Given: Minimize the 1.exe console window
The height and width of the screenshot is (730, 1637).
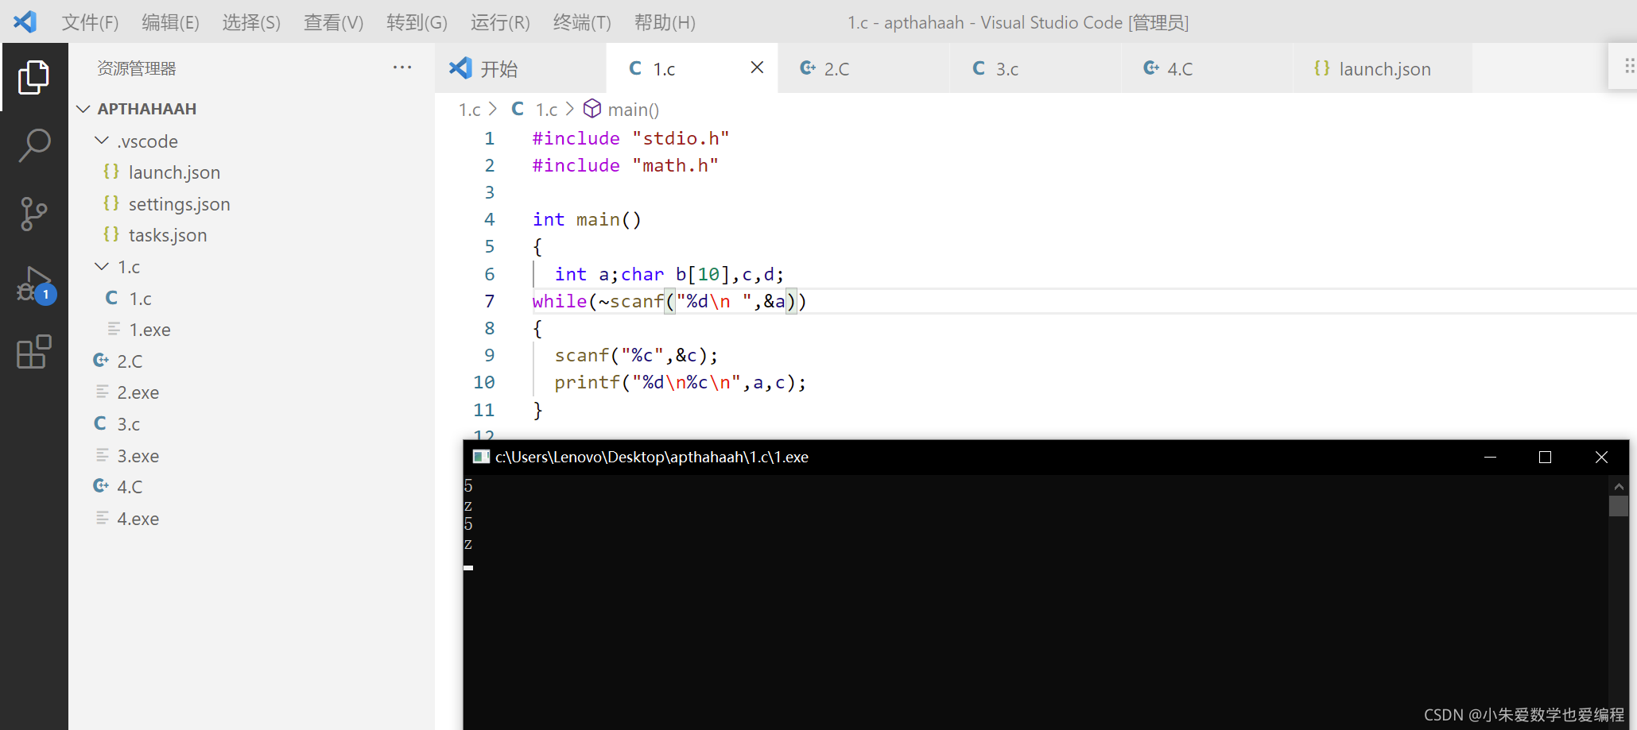Looking at the screenshot, I should pyautogui.click(x=1490, y=457).
